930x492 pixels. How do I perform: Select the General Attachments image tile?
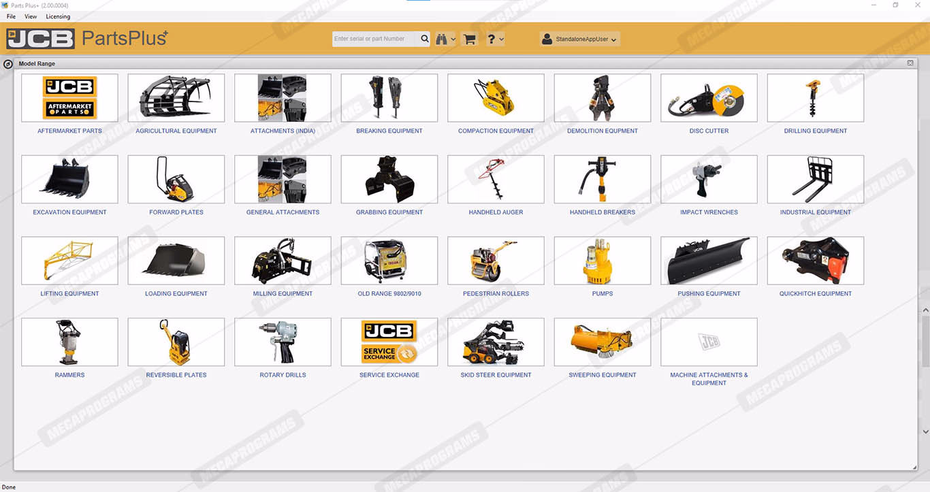click(x=283, y=179)
